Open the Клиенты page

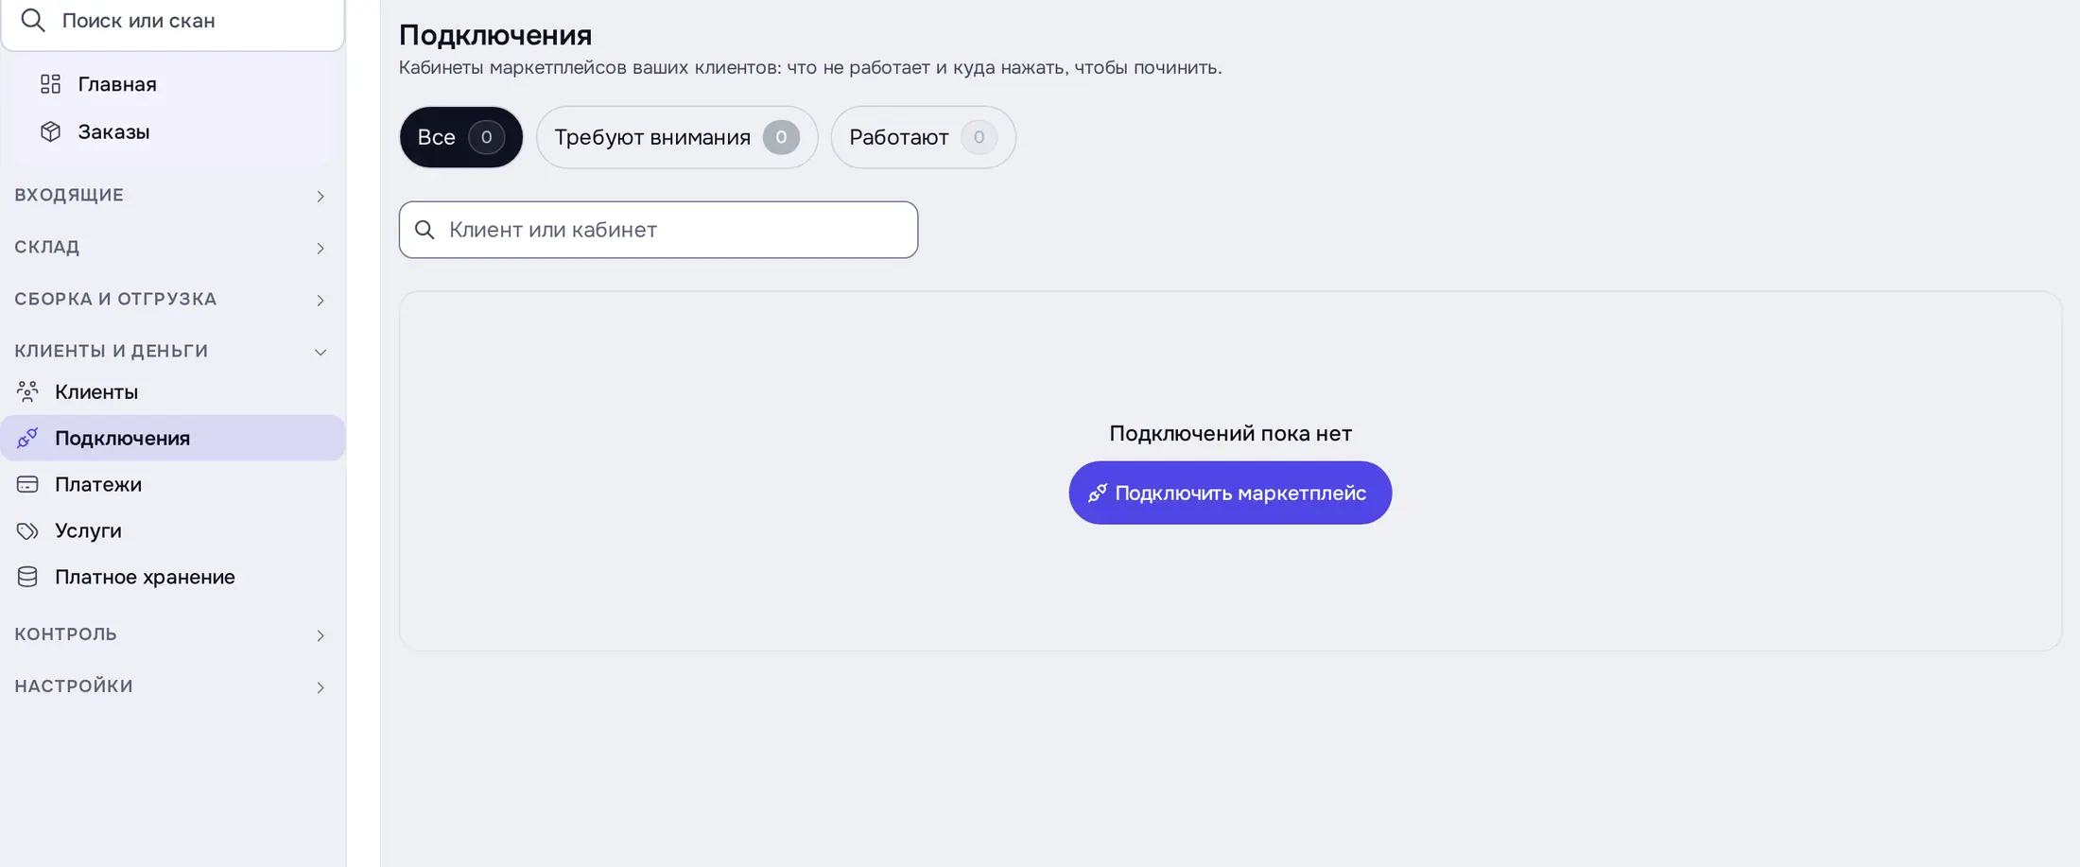click(172, 391)
